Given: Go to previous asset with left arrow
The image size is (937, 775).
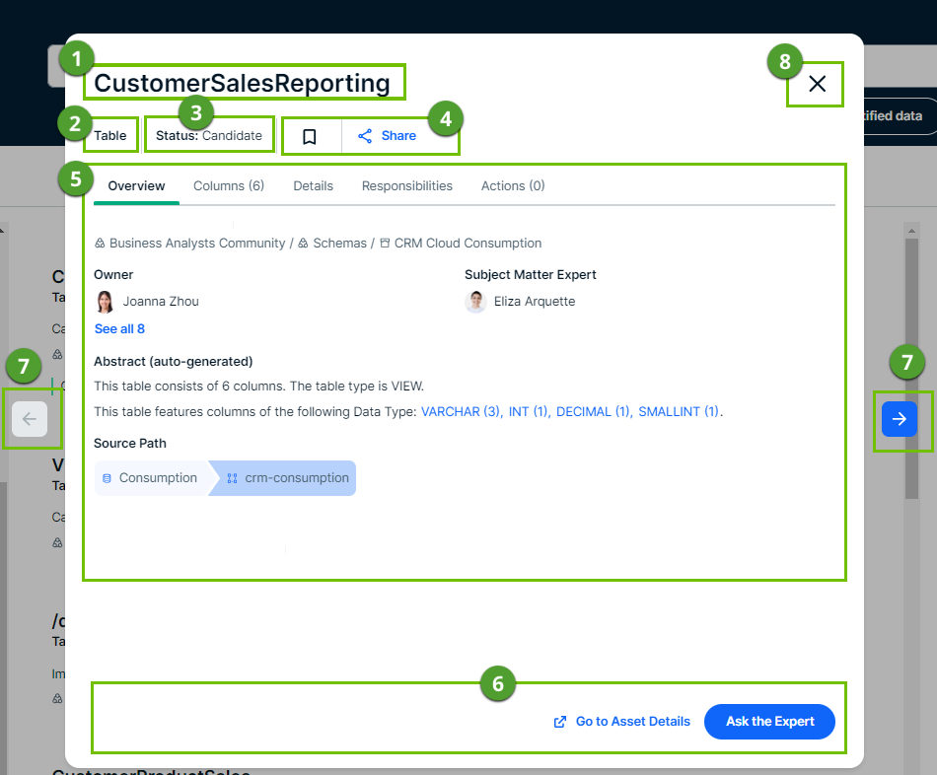Looking at the screenshot, I should coord(30,419).
